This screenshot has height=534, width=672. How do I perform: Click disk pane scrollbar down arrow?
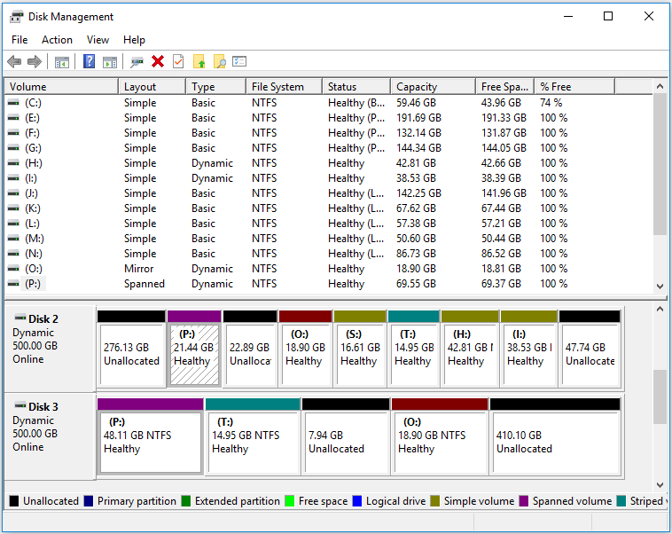coord(660,485)
